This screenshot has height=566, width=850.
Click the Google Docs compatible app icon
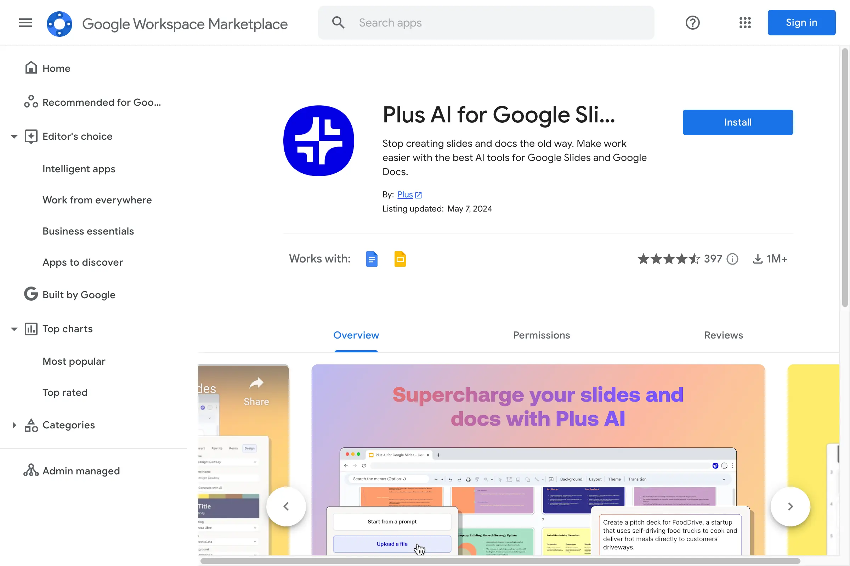[372, 259]
